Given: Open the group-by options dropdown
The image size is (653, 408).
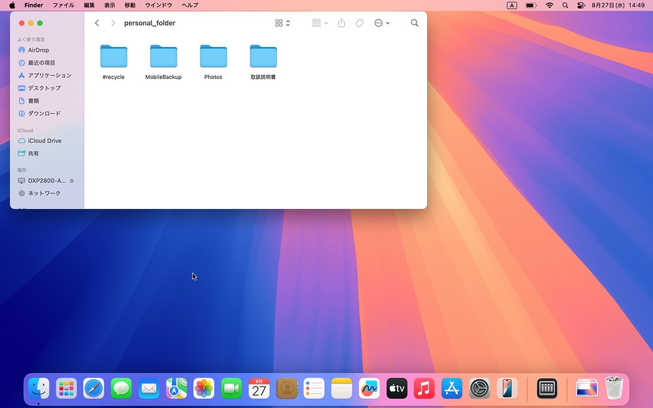Looking at the screenshot, I should (320, 23).
